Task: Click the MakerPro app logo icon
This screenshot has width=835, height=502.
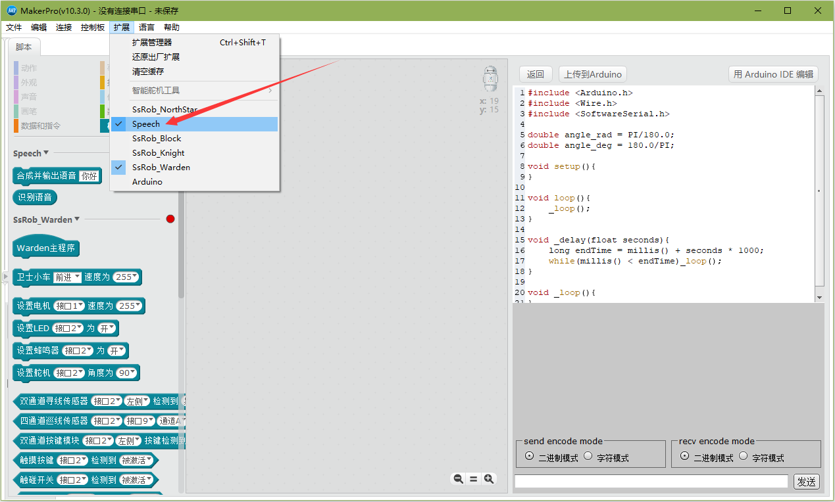Action: point(11,11)
